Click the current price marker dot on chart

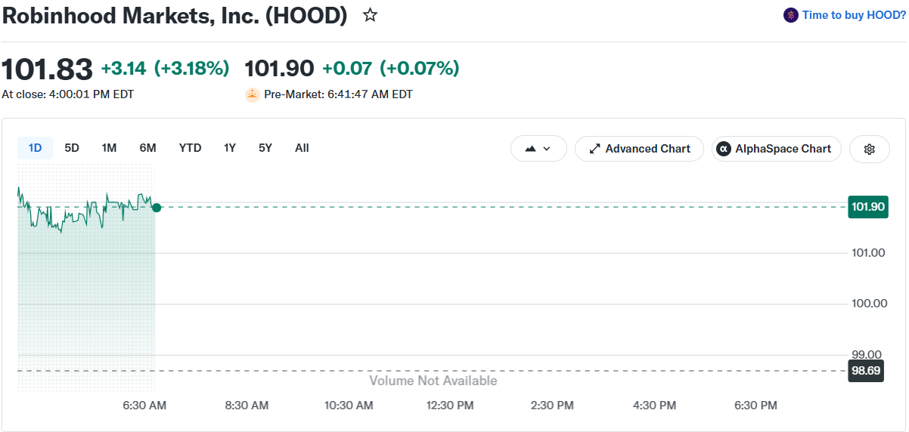click(x=157, y=207)
